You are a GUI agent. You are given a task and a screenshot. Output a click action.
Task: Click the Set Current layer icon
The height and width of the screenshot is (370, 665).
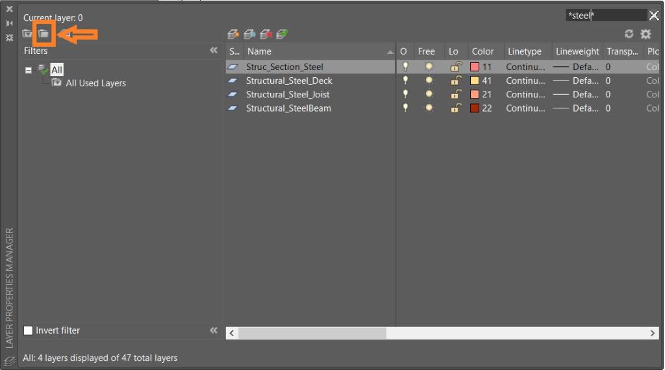tap(282, 34)
